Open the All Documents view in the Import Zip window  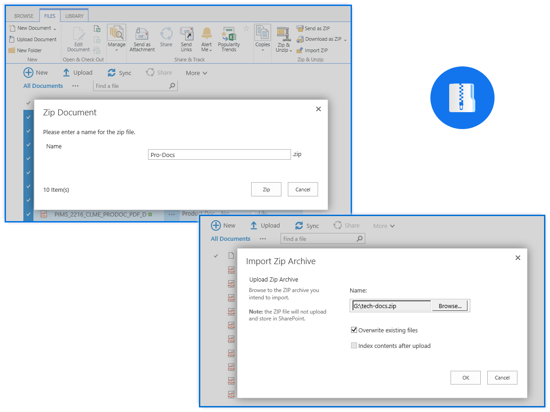pyautogui.click(x=231, y=239)
